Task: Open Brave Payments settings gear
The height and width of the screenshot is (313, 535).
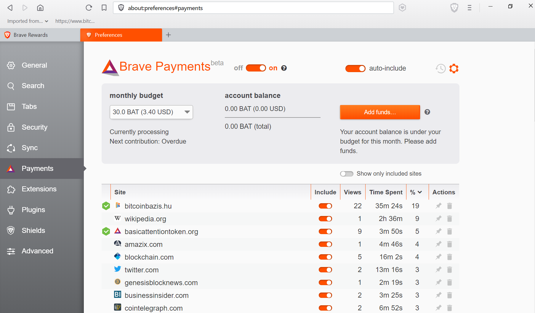Action: click(x=454, y=69)
